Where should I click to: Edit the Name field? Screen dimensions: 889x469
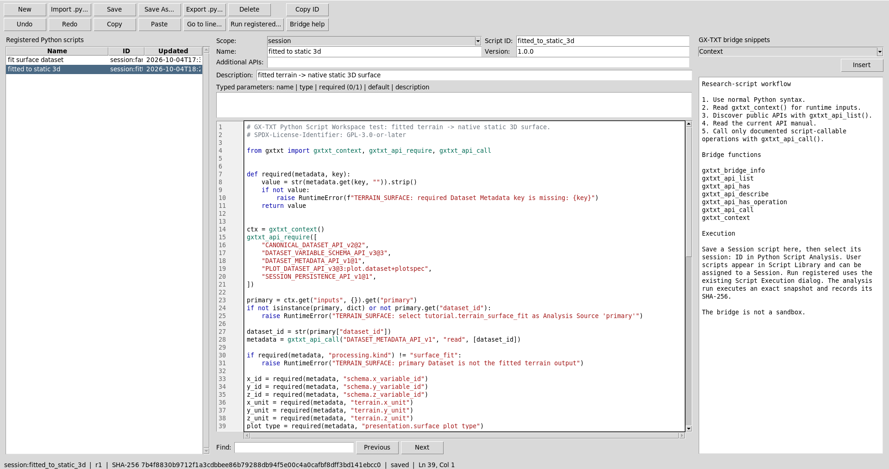[374, 52]
